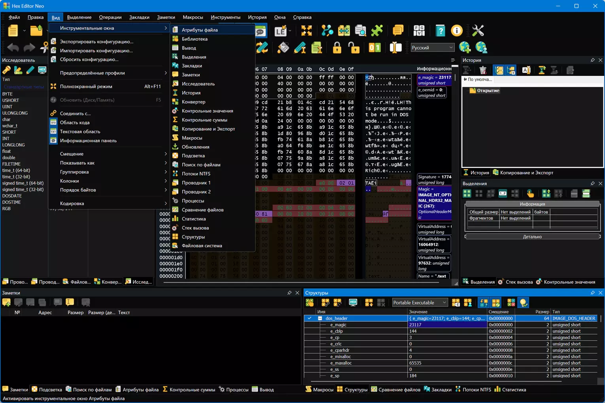
Task: Click the A text cursor icon in История toolbar
Action: pyautogui.click(x=526, y=70)
